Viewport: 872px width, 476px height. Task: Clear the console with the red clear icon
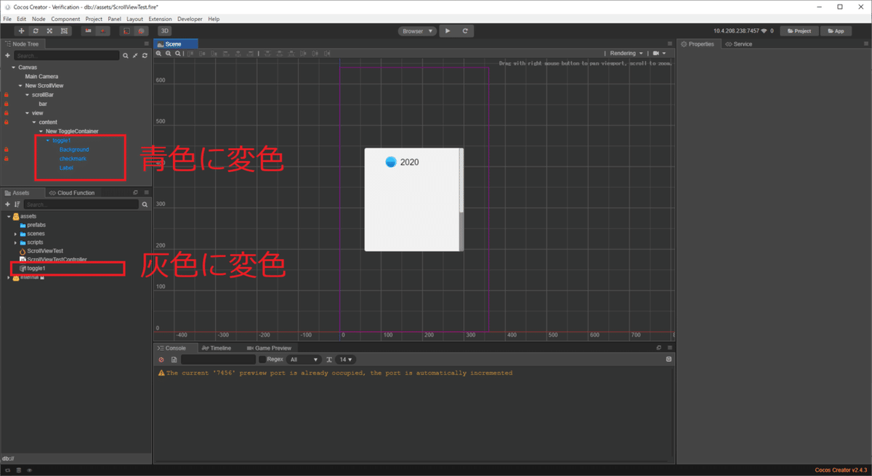[x=161, y=359]
